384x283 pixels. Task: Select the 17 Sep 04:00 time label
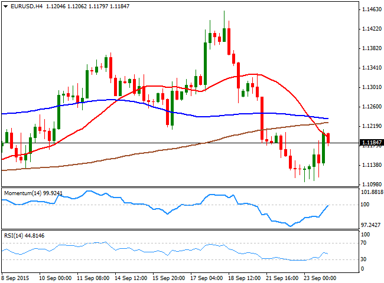tap(207, 278)
